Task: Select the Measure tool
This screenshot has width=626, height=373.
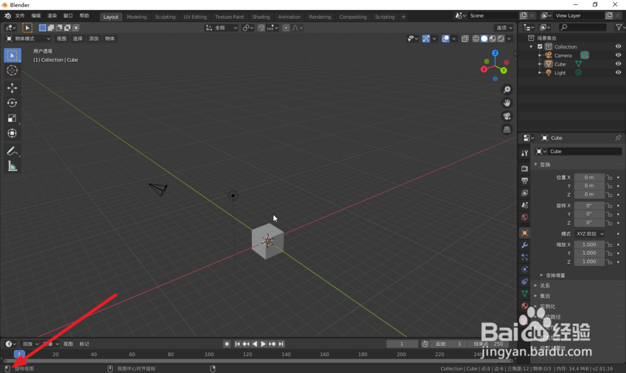Action: (13, 166)
